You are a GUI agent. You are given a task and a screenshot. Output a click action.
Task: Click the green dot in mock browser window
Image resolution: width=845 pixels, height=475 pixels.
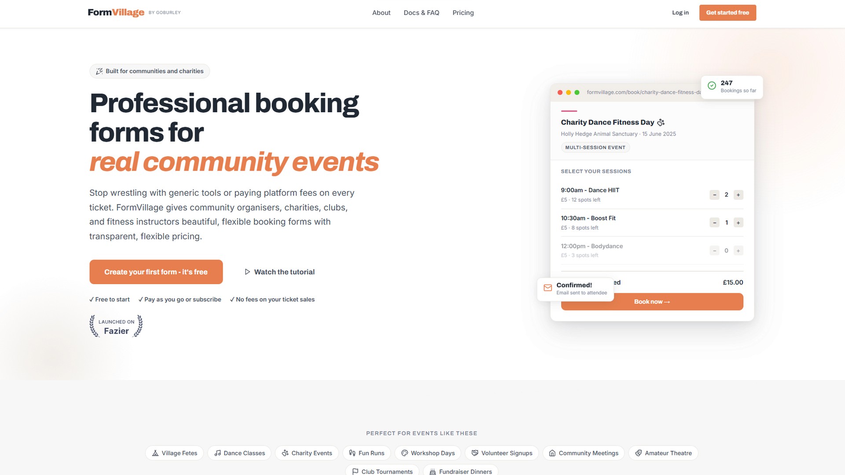(577, 92)
